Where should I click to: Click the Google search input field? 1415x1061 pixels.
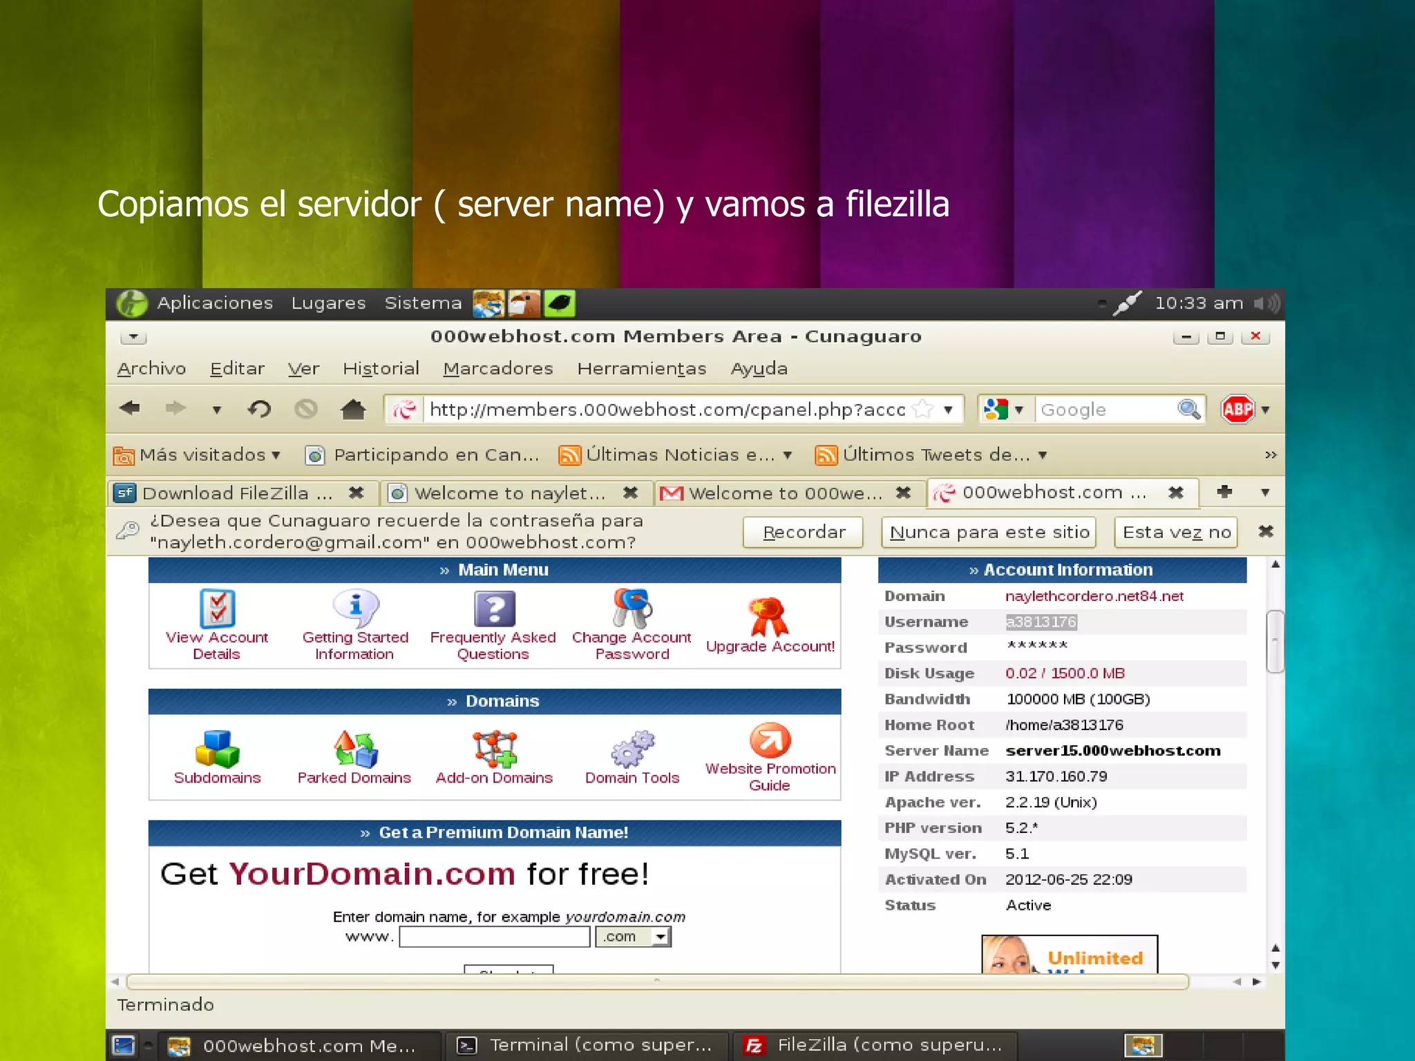1105,410
